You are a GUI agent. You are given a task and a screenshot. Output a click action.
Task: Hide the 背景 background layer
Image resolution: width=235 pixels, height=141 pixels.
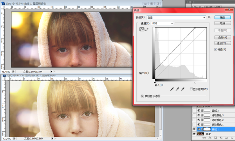[x=194, y=134]
